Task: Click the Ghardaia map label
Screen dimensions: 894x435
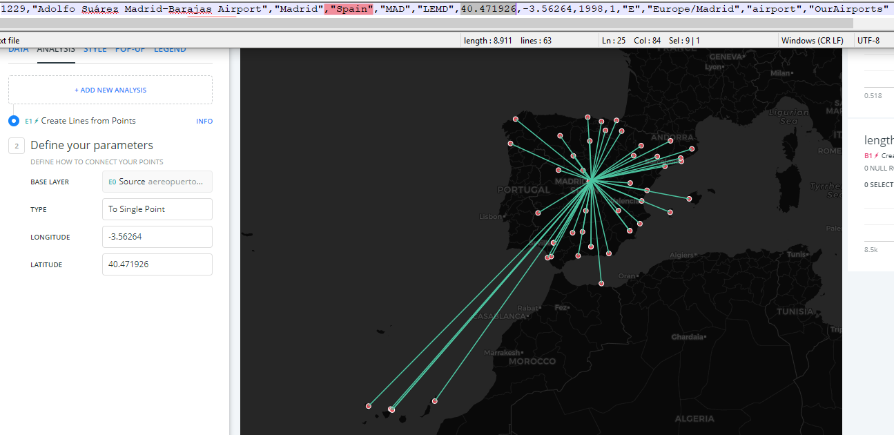Action: [x=688, y=337]
